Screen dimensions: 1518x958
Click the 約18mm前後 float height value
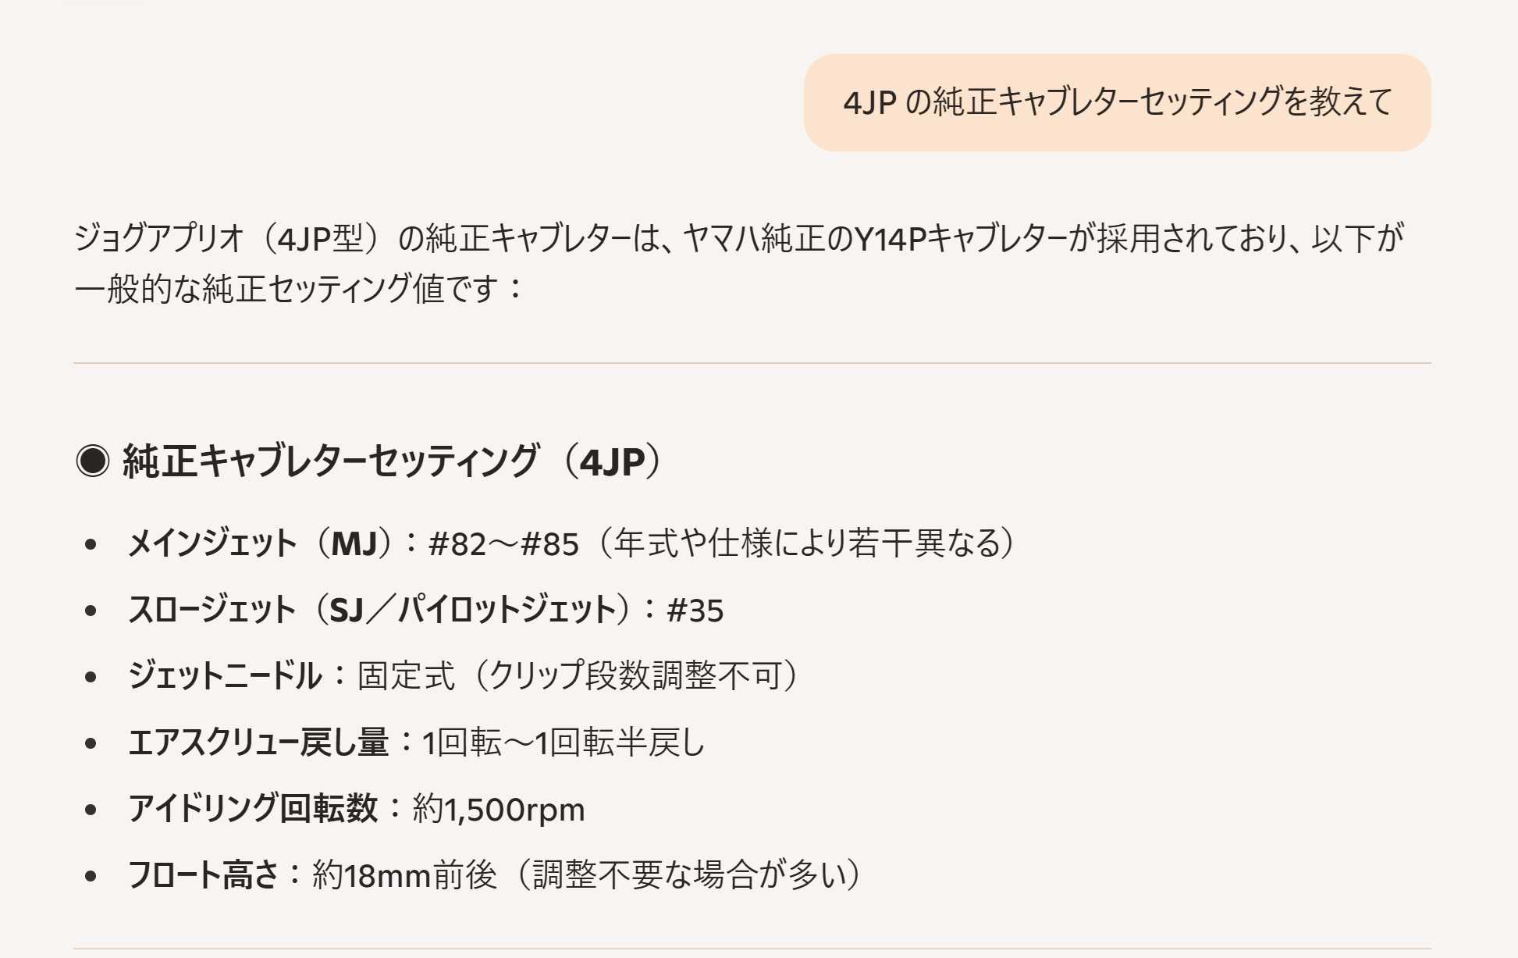(x=404, y=875)
